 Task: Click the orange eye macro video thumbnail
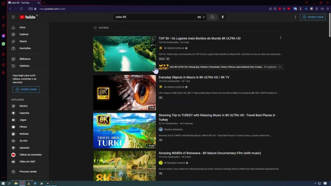coord(124,93)
